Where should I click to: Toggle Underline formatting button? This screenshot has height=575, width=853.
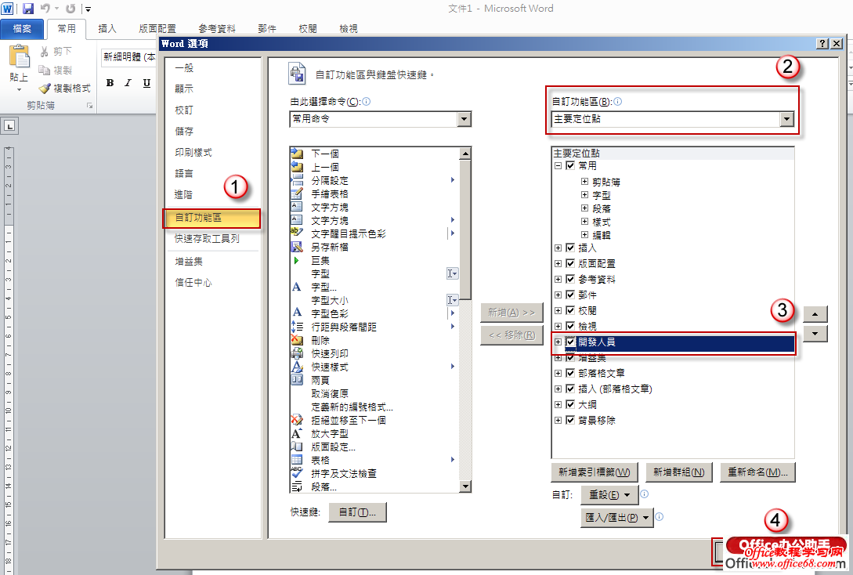146,83
